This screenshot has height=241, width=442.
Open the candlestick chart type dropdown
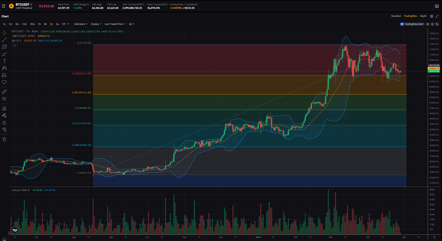[x=131, y=24]
